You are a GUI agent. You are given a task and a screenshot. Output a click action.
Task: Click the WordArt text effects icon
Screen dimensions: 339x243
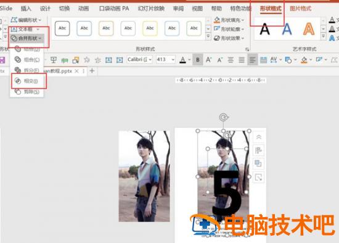(x=332, y=38)
